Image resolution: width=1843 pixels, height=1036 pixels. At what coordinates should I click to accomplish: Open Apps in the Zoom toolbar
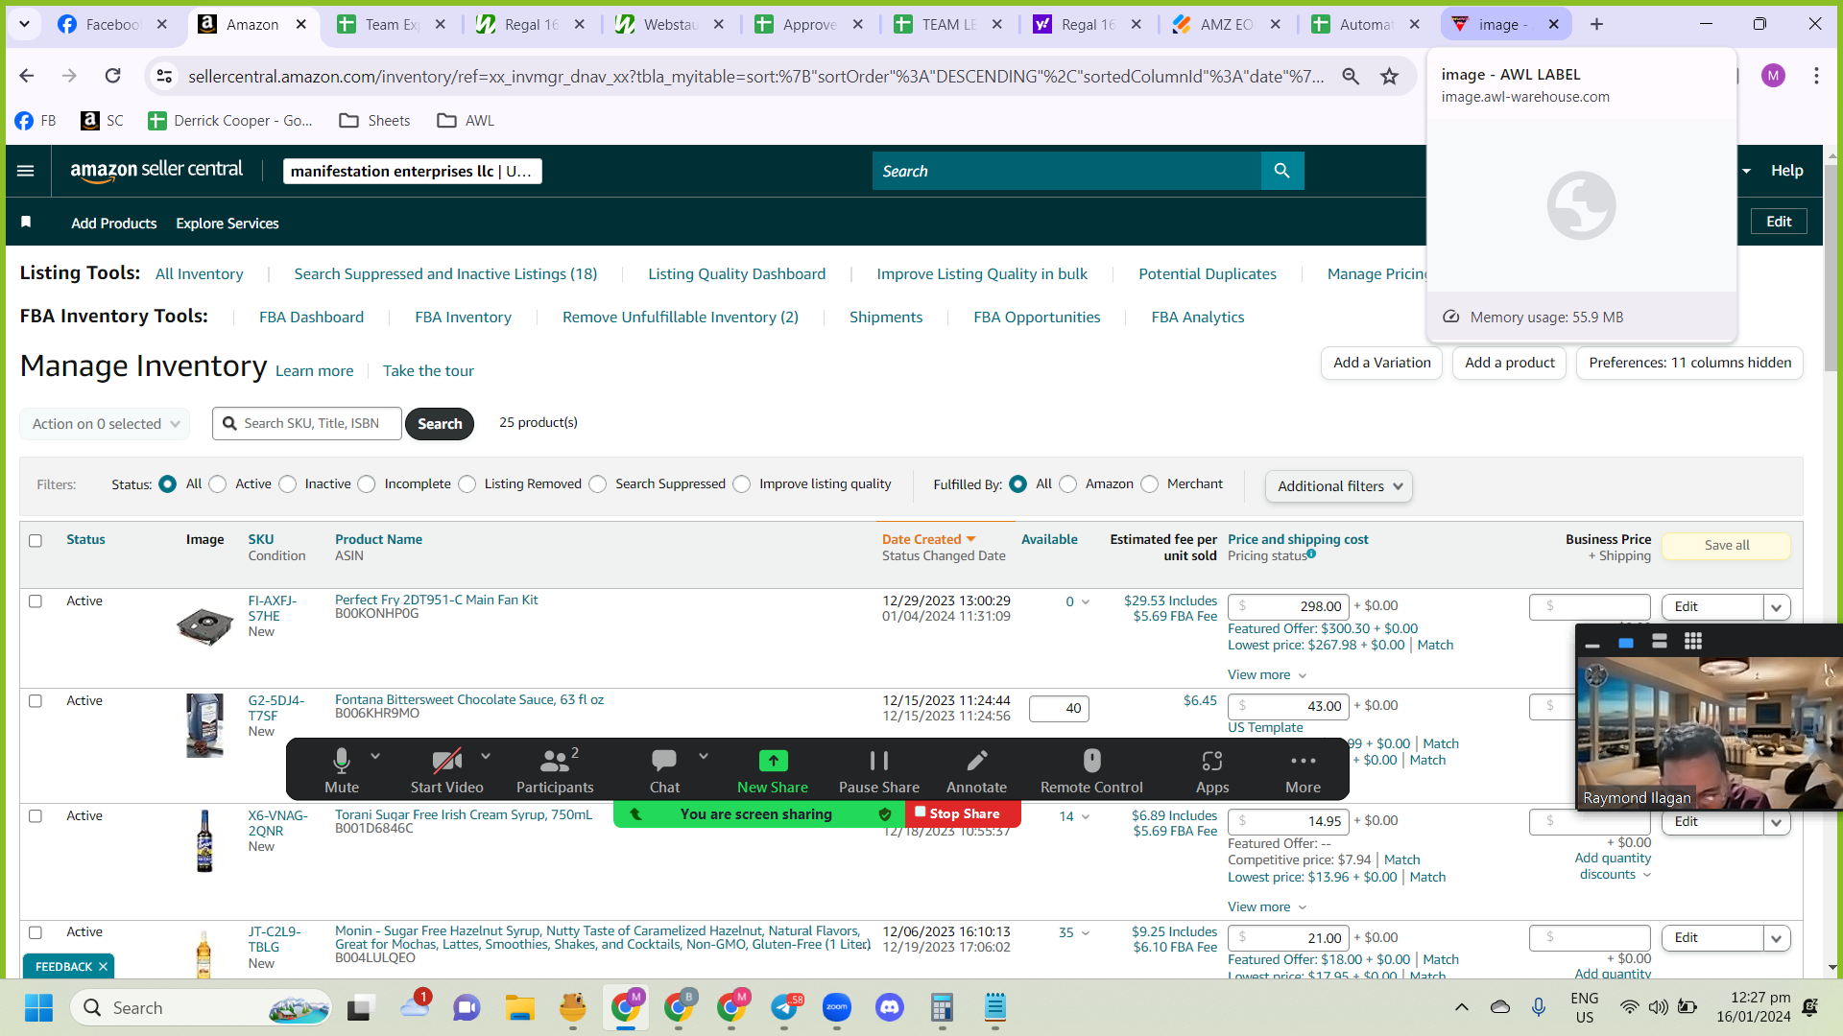coord(1212,770)
